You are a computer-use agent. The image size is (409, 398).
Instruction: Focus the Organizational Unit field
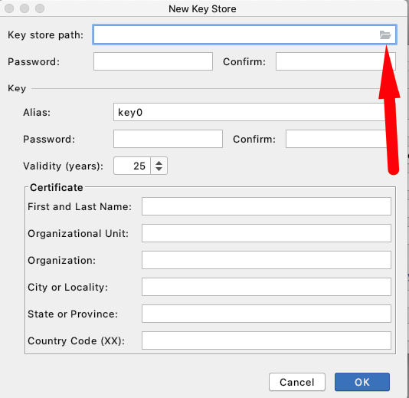point(267,233)
